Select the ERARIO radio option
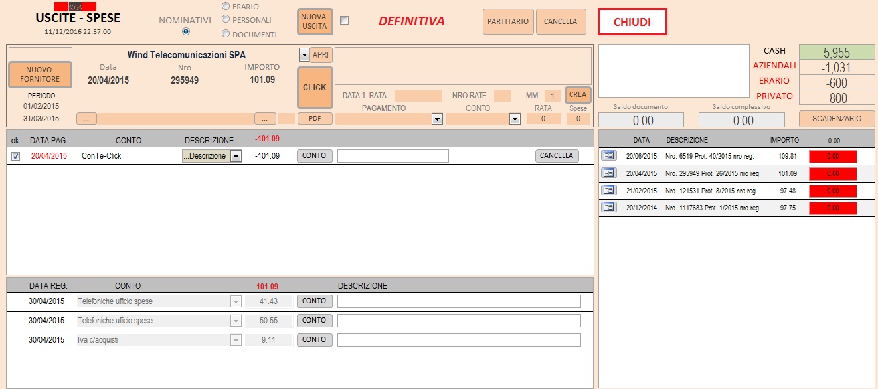The image size is (878, 389). (226, 6)
